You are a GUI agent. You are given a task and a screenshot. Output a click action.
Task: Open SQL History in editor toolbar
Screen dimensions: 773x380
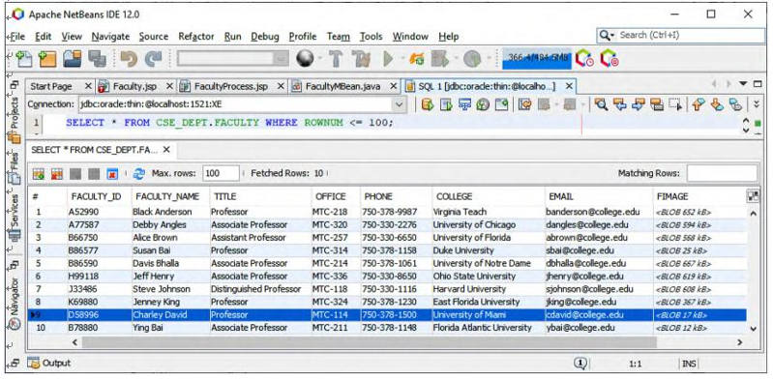tap(483, 104)
